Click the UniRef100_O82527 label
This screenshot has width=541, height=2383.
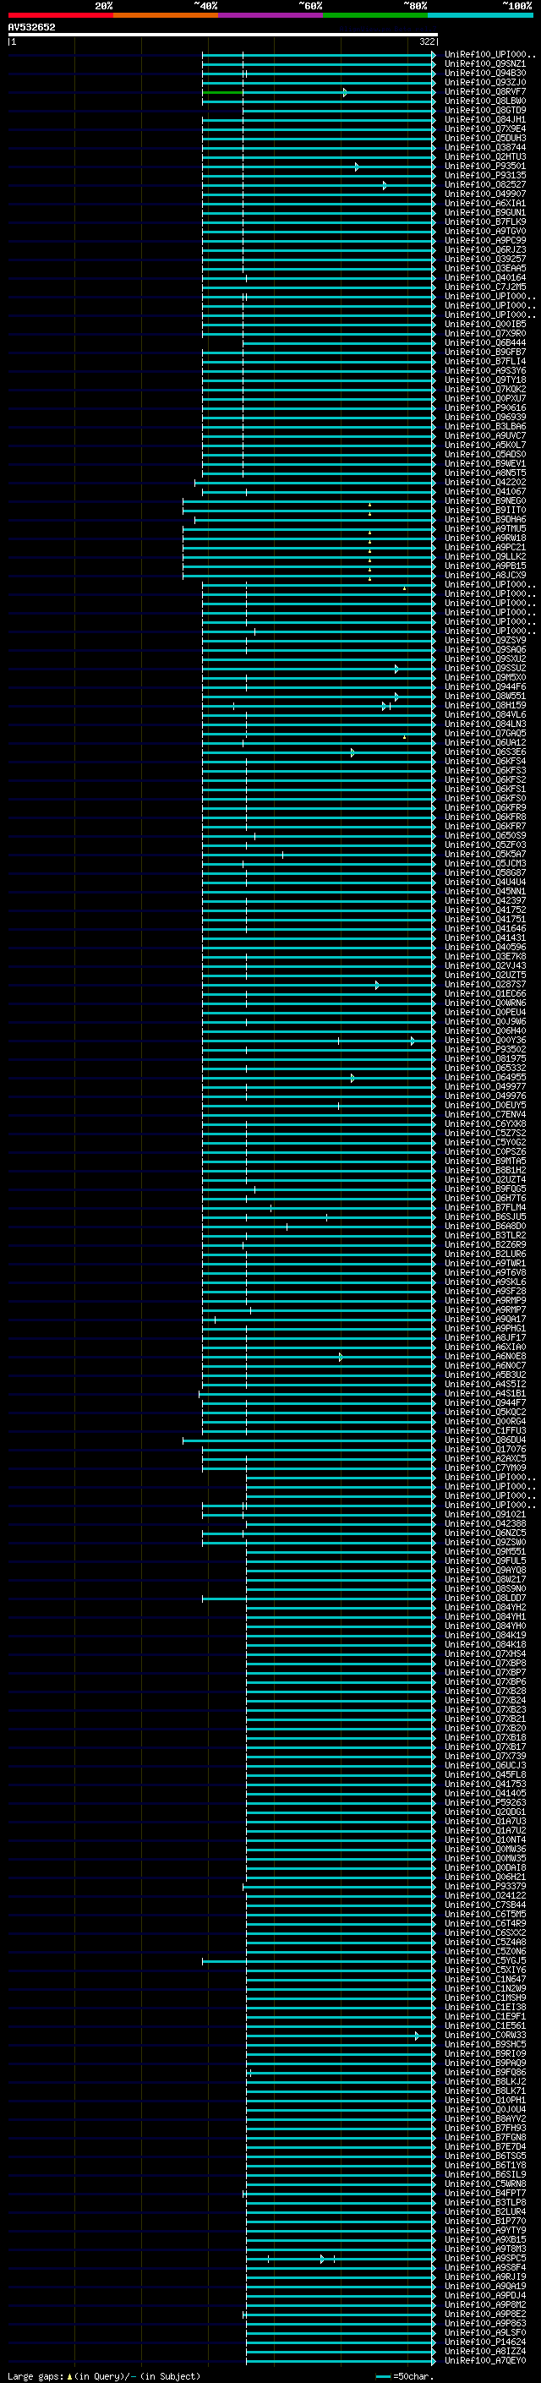(x=484, y=185)
